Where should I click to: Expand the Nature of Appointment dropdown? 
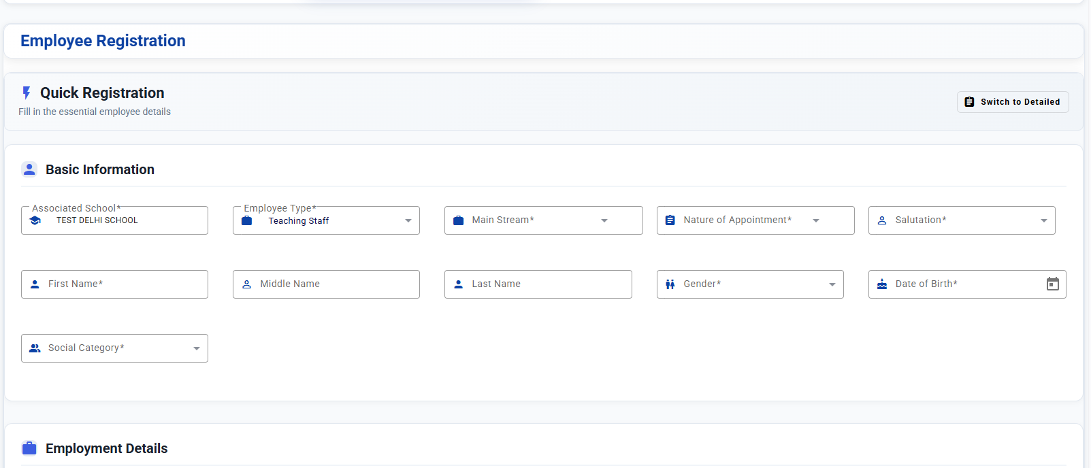pos(755,220)
